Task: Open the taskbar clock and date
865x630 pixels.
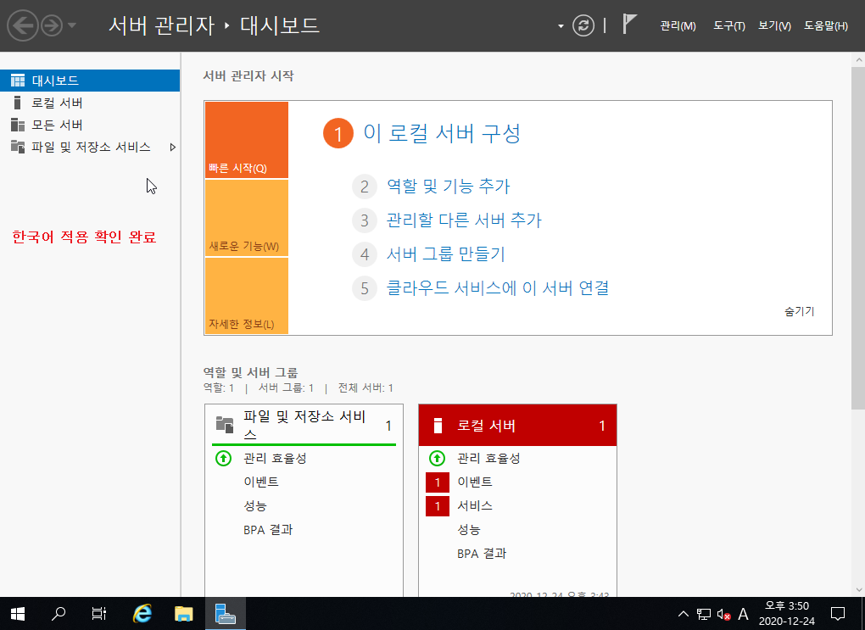Action: (x=786, y=613)
